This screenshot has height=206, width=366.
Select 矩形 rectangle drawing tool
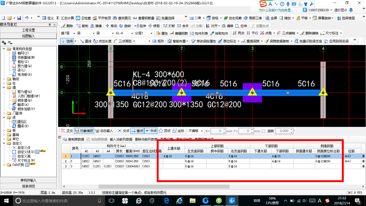point(158,41)
